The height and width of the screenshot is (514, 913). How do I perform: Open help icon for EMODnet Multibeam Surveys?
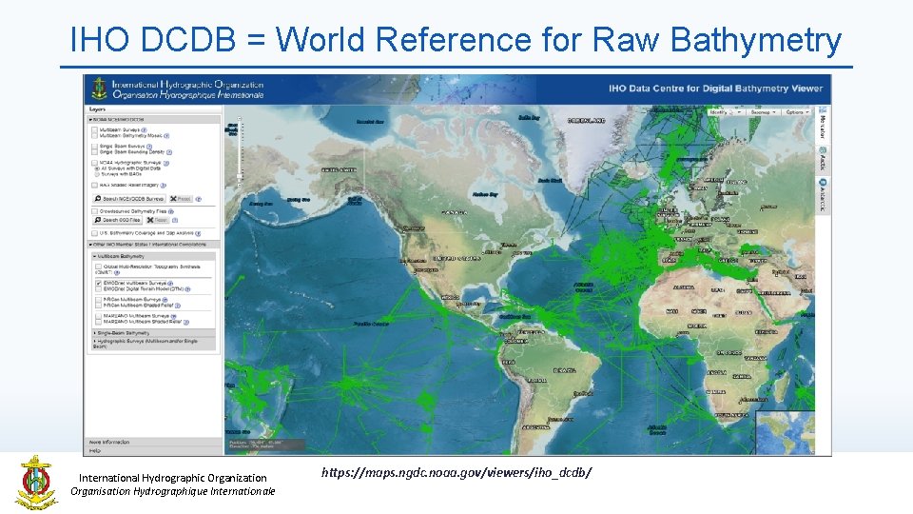(x=170, y=284)
